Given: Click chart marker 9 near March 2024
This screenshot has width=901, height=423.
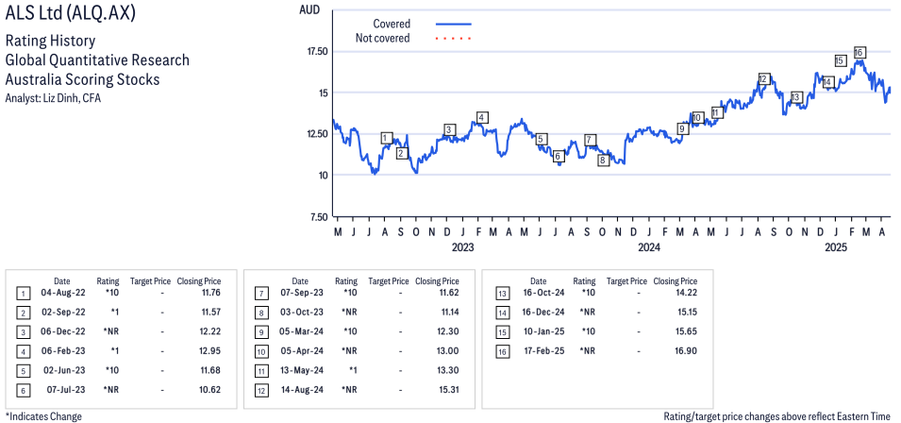Looking at the screenshot, I should pyautogui.click(x=682, y=128).
